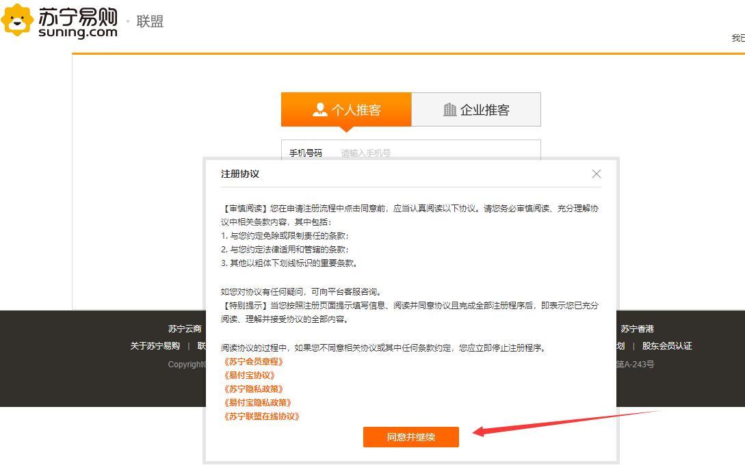Click the 注册协议 dialog title
Viewport: 745px width, 474px height.
(240, 174)
